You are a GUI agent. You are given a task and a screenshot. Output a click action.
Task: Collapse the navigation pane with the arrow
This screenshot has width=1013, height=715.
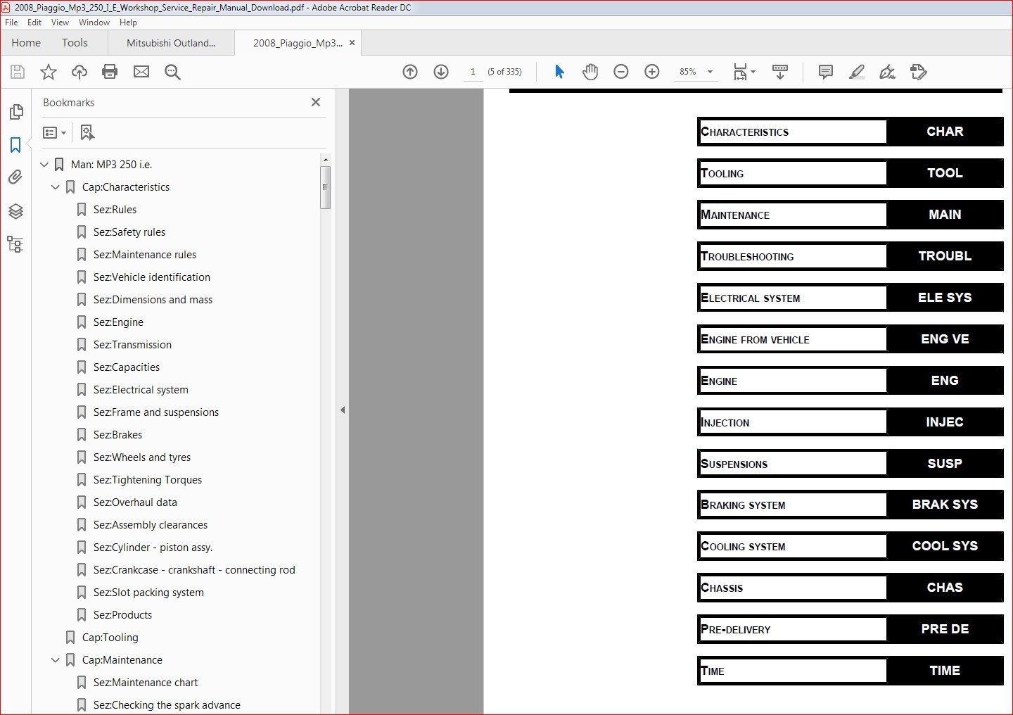[x=343, y=410]
